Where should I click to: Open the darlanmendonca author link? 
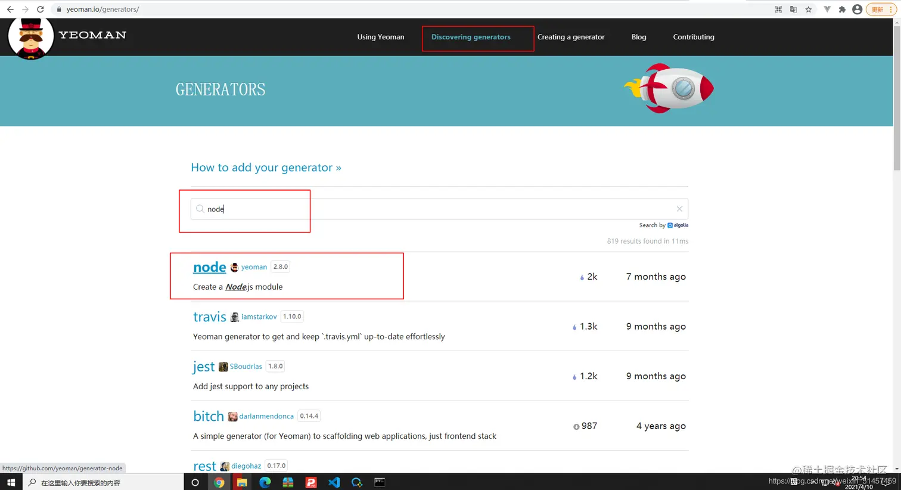pos(266,416)
